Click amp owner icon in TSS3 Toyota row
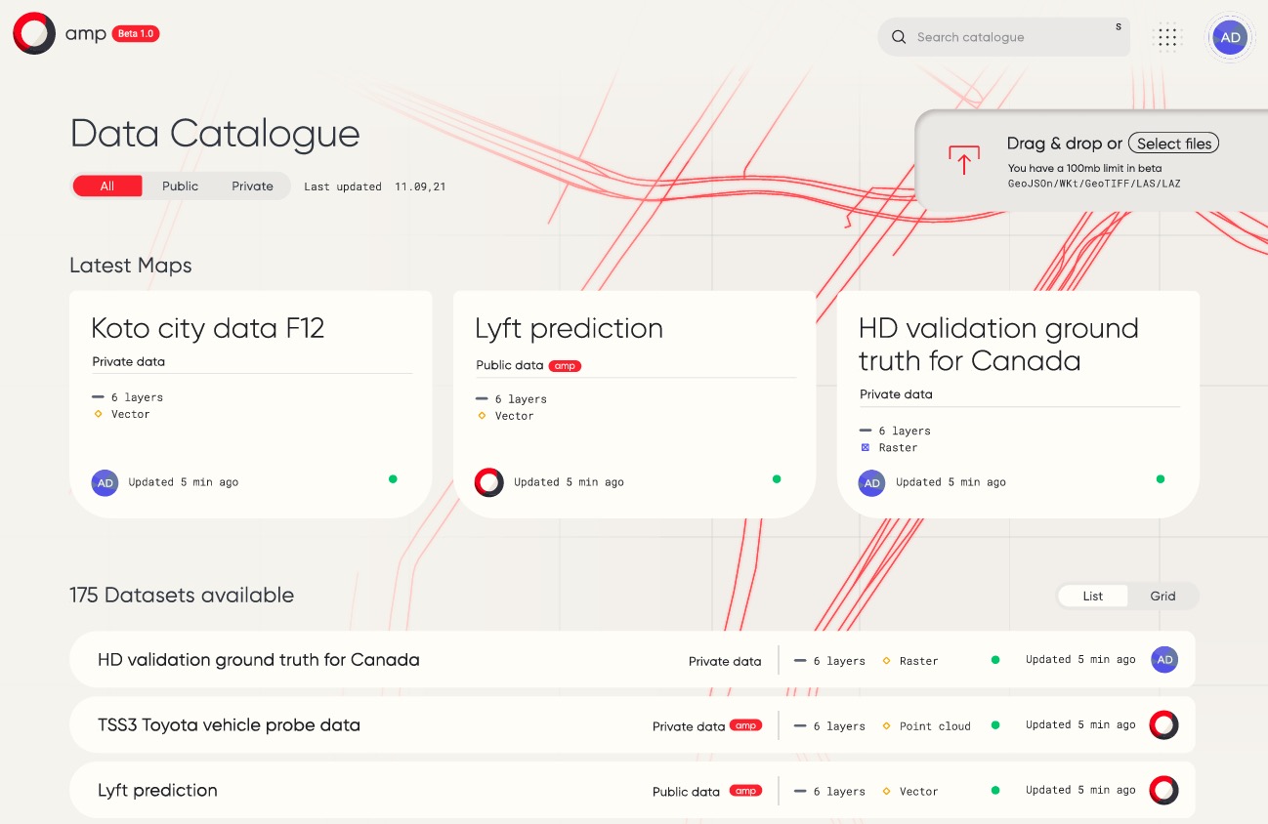Screen dimensions: 1268x824 pos(1163,725)
